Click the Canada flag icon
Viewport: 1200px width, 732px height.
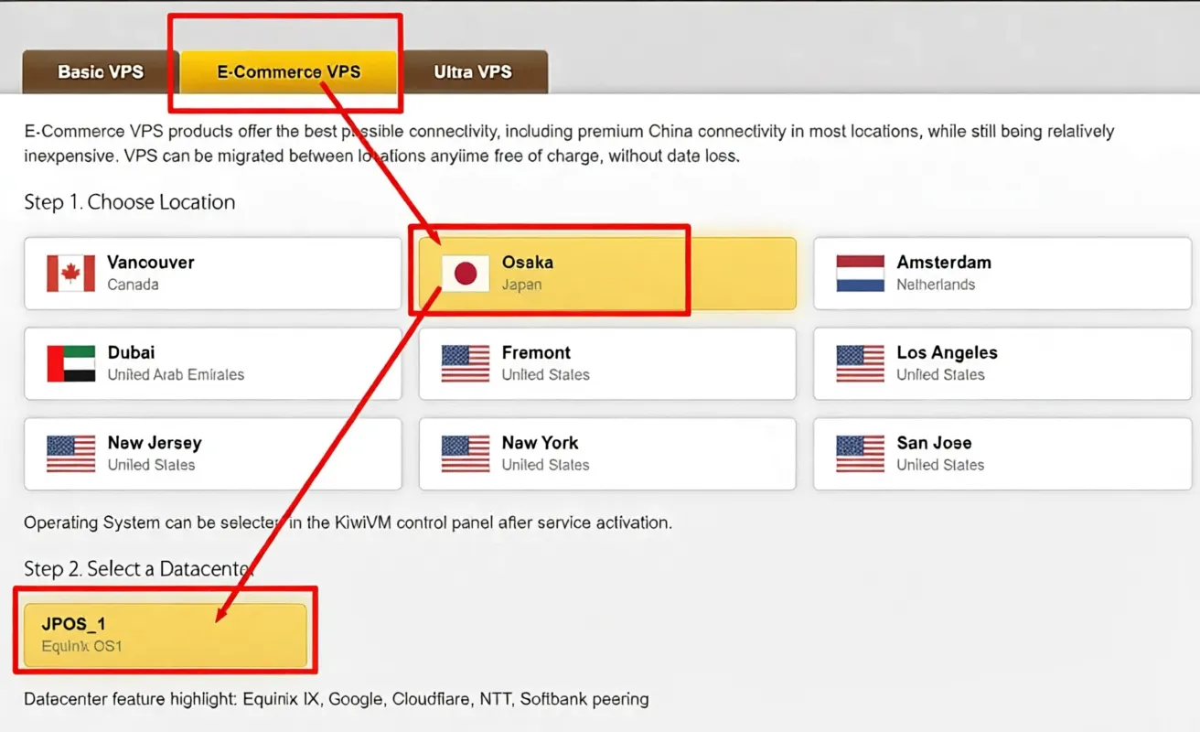71,274
